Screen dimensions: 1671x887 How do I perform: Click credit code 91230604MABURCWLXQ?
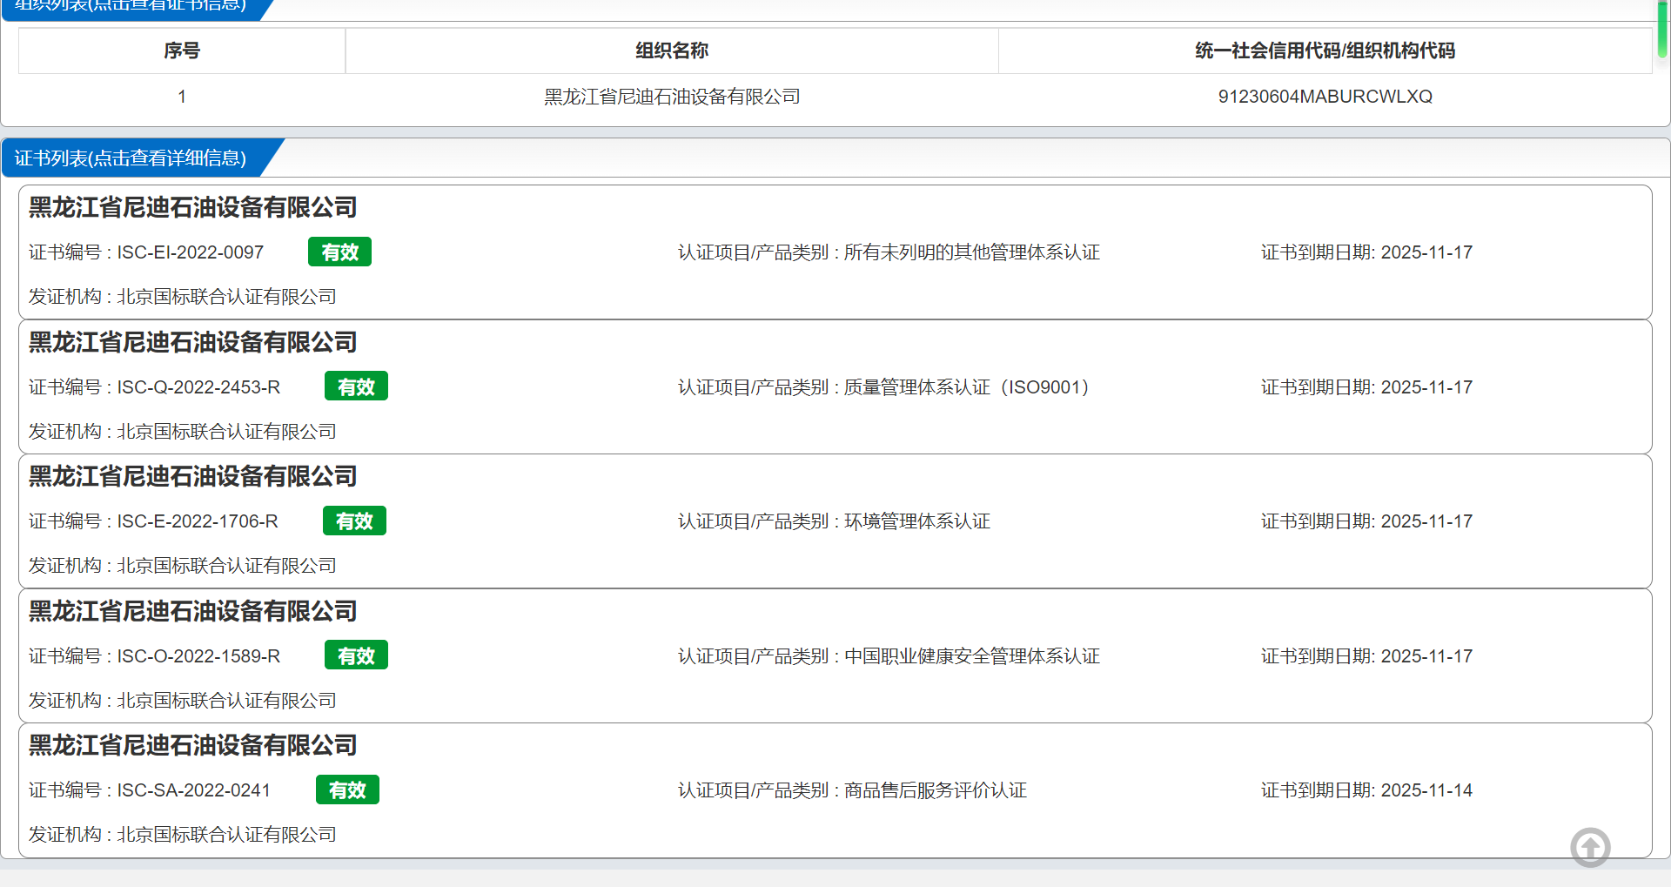[x=1325, y=97]
